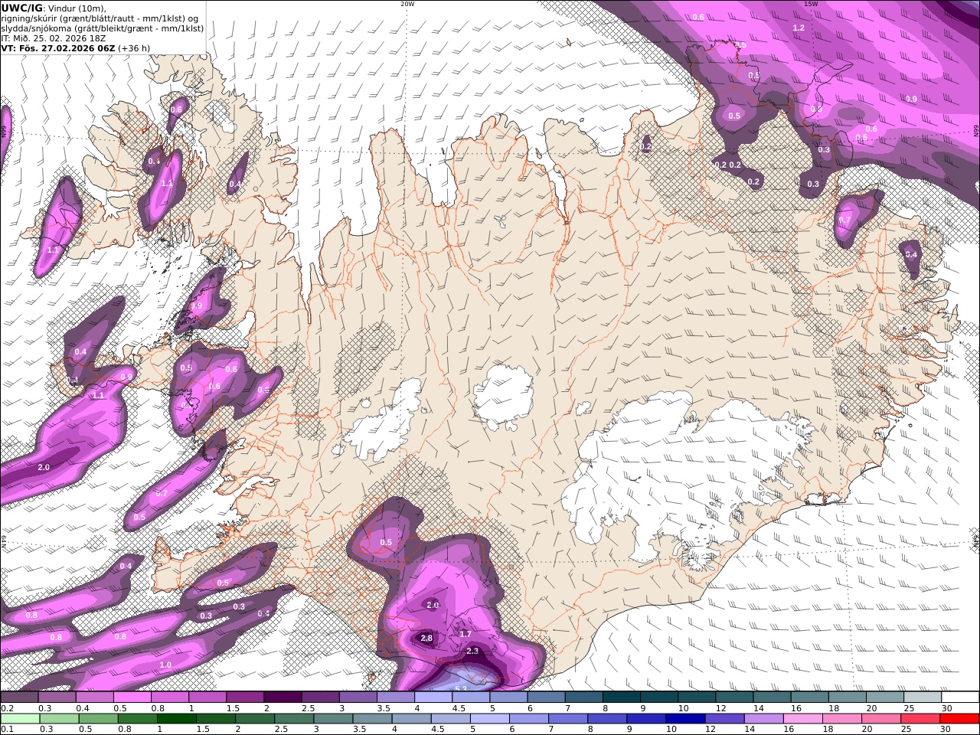Pick the upper-row legend swatch starting at 12

coord(734,697)
